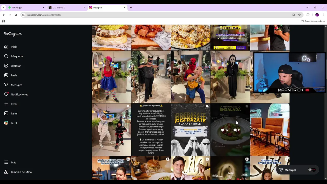The image size is (327, 184).
Task: Expand the tab search dropdown
Action: pos(3,8)
